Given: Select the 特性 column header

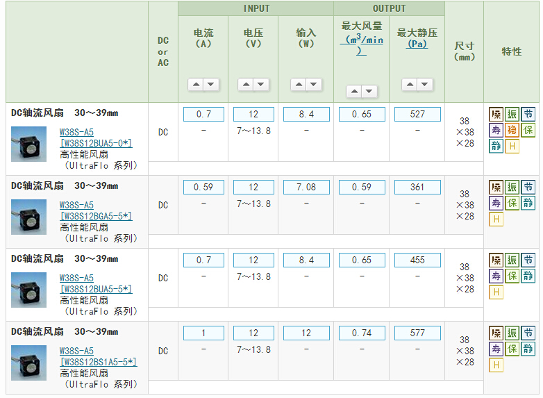Looking at the screenshot, I should coord(512,51).
